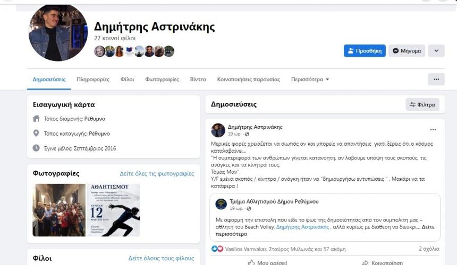
Task: Add friend with the Προσθήκη button
Action: click(365, 51)
